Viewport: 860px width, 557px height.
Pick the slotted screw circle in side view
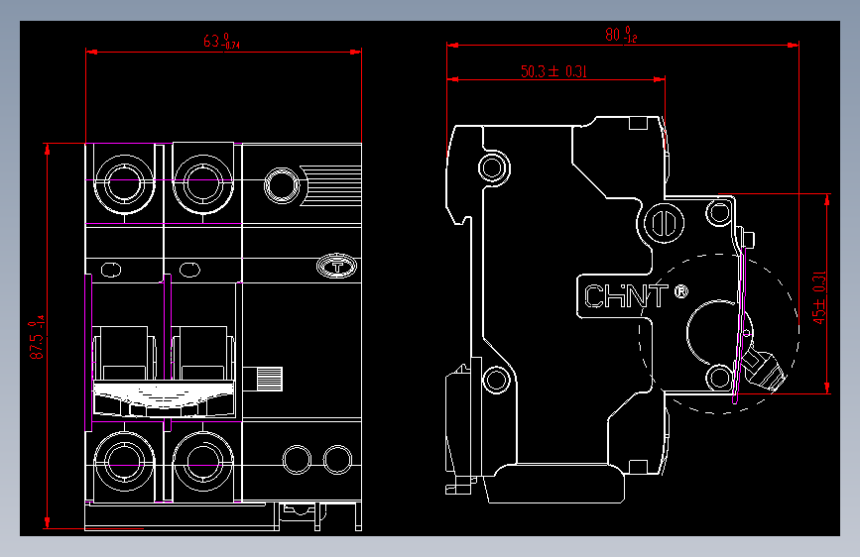pyautogui.click(x=664, y=224)
